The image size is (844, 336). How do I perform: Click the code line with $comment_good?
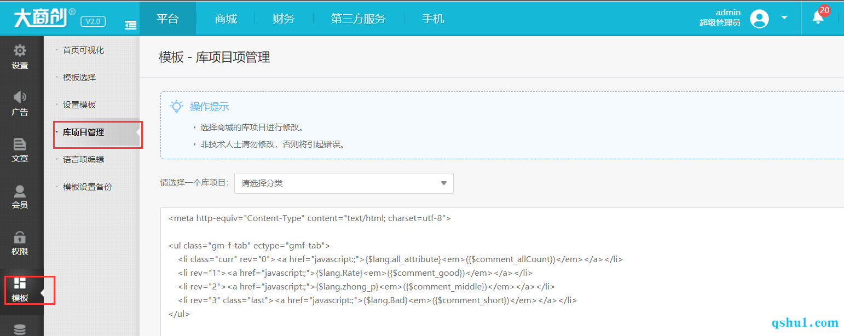point(355,273)
